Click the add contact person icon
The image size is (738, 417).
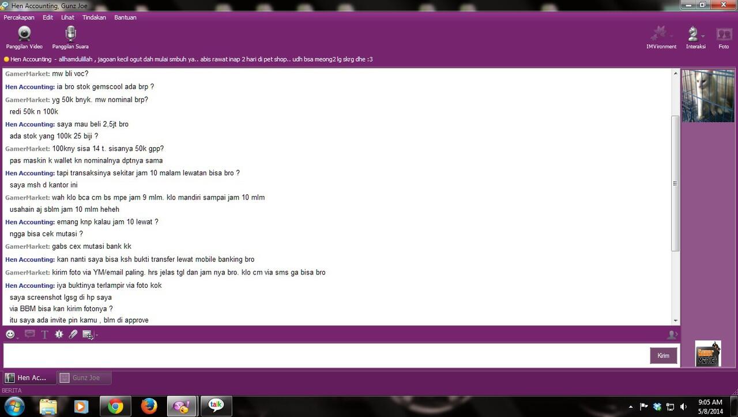click(x=671, y=335)
